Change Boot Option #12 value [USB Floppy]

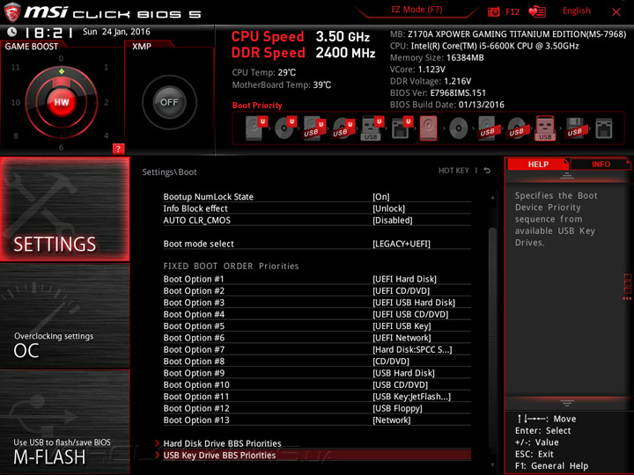click(397, 408)
